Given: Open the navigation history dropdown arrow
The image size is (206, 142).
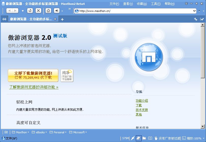Looking at the screenshot, I should pyautogui.click(x=23, y=11).
